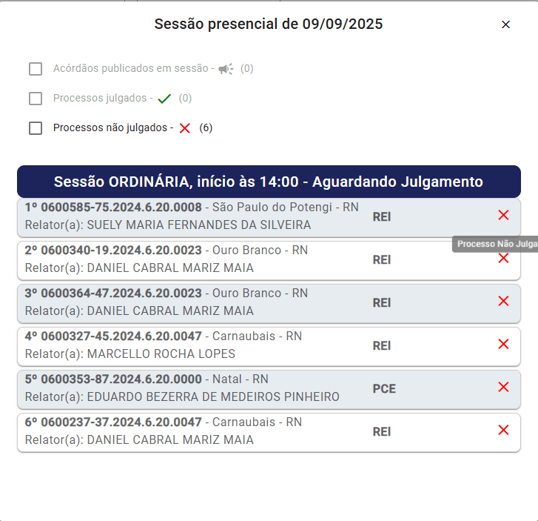Check the Processos julgados checkbox
The image size is (538, 521).
point(36,99)
